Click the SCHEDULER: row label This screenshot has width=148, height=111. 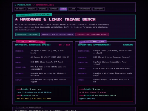82,58
